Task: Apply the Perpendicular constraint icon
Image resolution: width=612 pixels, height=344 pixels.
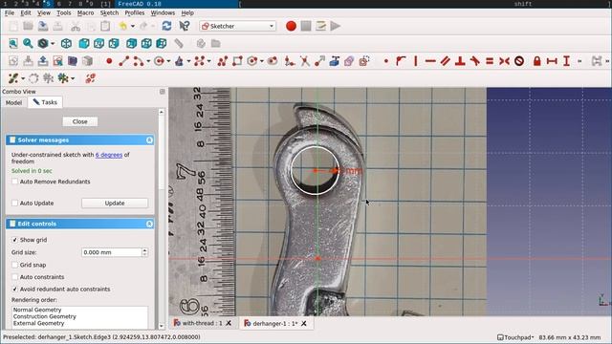Action: click(460, 61)
